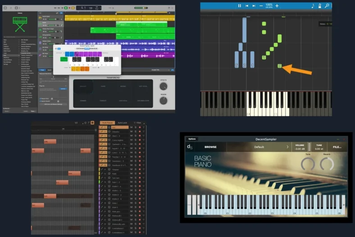Click the magnifier zoom icon in Synthesia
The image size is (355, 237).
tap(327, 6)
